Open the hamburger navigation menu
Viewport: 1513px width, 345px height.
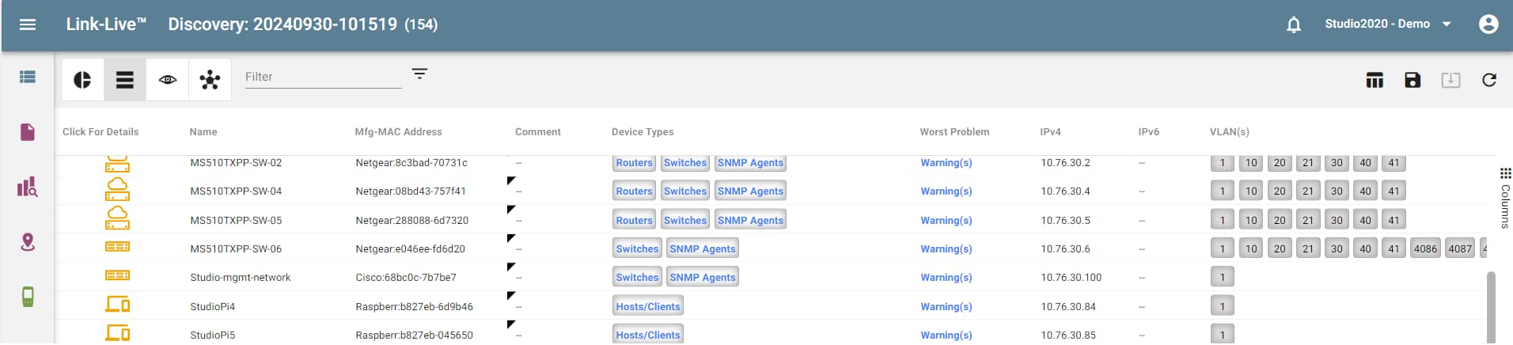click(x=28, y=25)
